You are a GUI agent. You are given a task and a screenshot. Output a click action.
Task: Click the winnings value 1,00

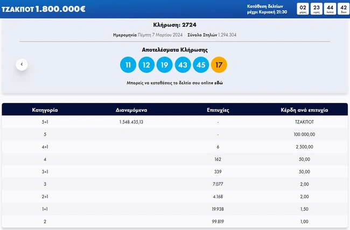tap(304, 221)
